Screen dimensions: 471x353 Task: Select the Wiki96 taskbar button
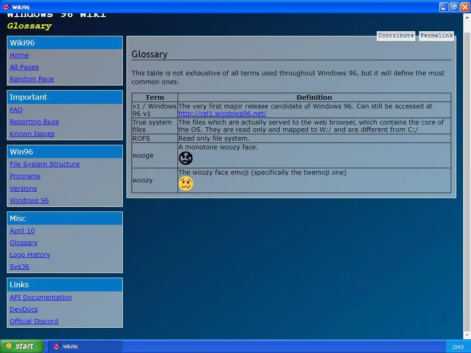point(85,347)
